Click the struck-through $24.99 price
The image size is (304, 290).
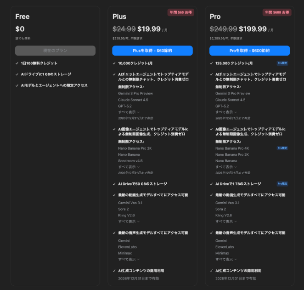tap(124, 29)
